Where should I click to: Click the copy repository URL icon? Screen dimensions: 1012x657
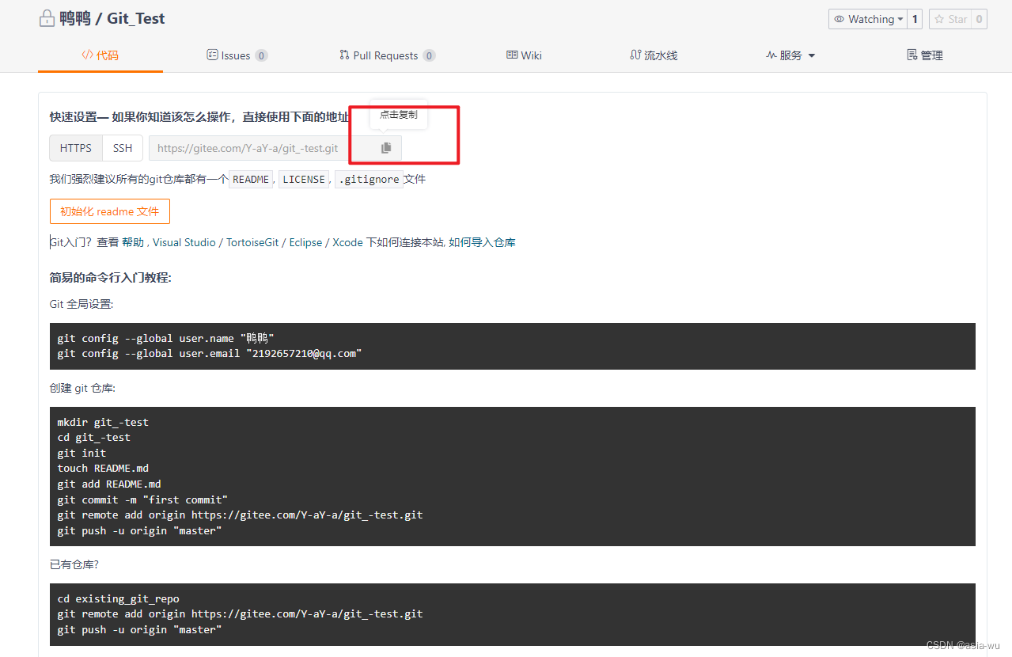coord(386,148)
